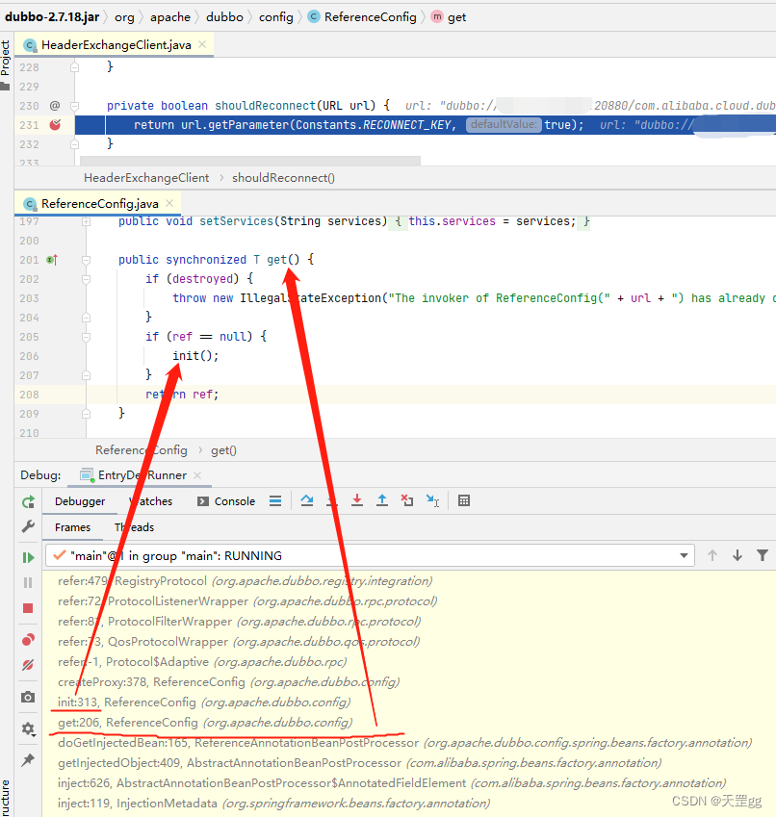Open Threads tab
The image size is (776, 817).
click(x=135, y=527)
